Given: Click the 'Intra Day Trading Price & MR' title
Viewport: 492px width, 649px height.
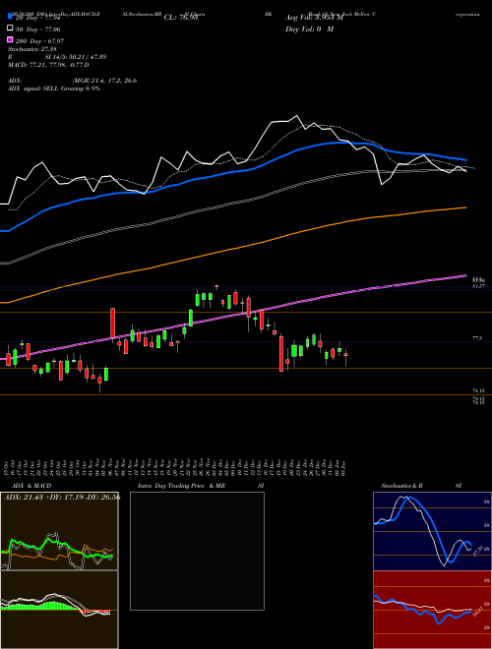Looking at the screenshot, I should pos(181,486).
